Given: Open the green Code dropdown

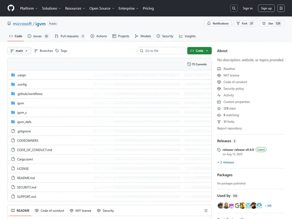Looking at the screenshot, I should 199,51.
